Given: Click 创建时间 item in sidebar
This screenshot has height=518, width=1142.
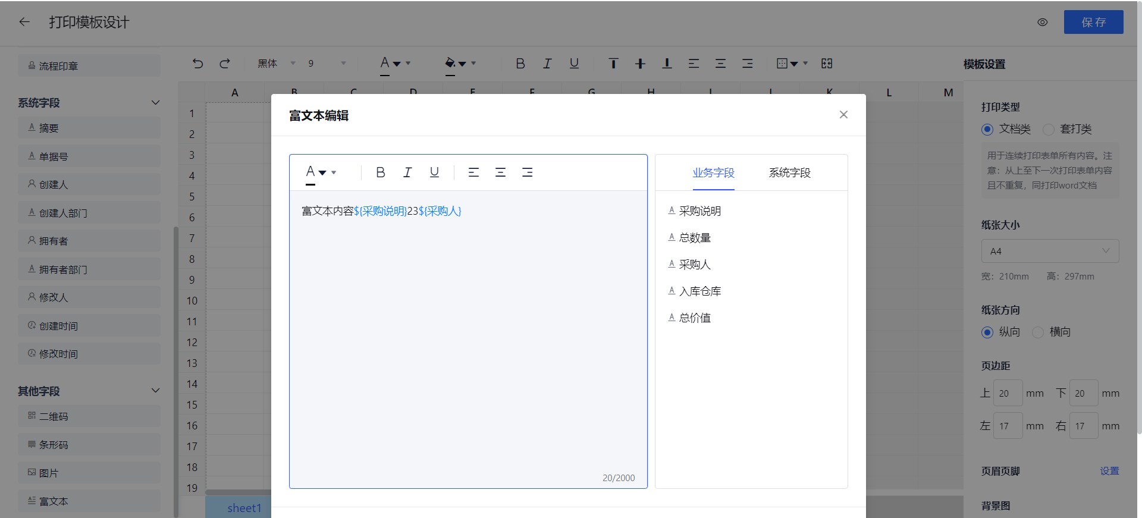Looking at the screenshot, I should click(89, 326).
